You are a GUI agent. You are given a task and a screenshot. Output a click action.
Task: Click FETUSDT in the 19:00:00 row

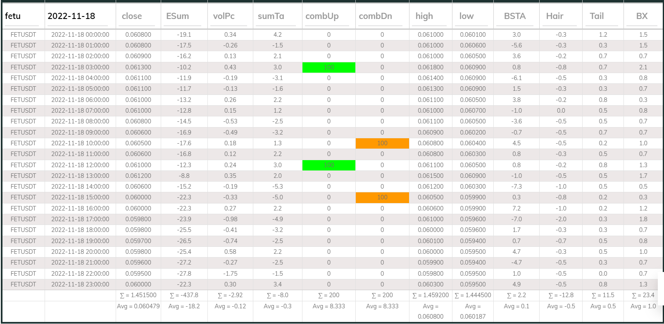pyautogui.click(x=23, y=241)
